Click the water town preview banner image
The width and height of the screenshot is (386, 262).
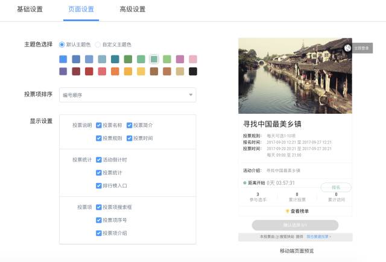click(295, 76)
